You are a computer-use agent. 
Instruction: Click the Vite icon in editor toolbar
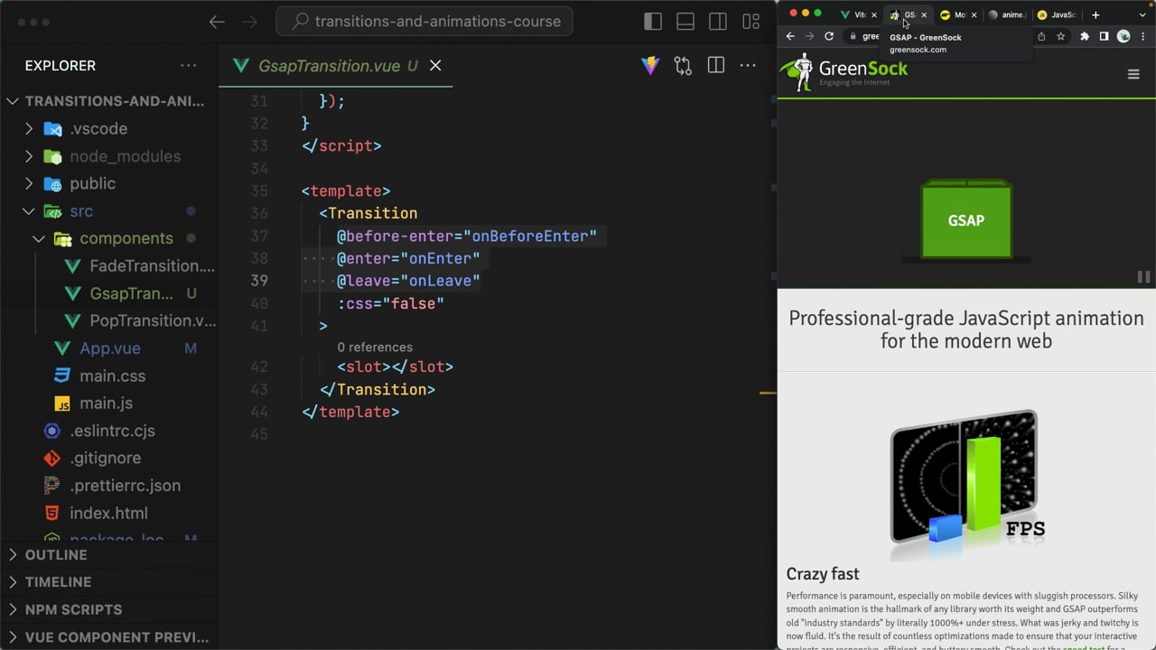(x=650, y=66)
